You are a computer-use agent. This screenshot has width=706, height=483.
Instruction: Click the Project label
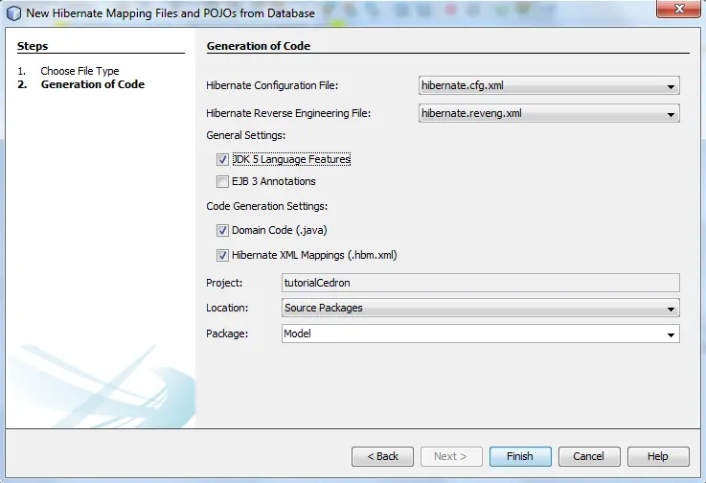[224, 283]
